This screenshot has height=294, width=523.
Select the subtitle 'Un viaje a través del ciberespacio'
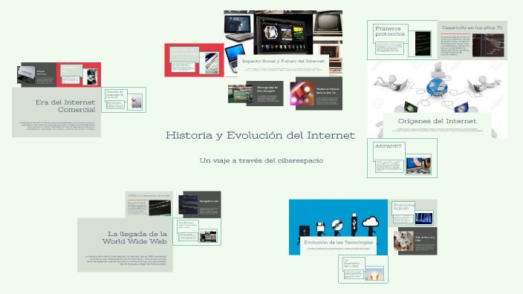tap(261, 160)
